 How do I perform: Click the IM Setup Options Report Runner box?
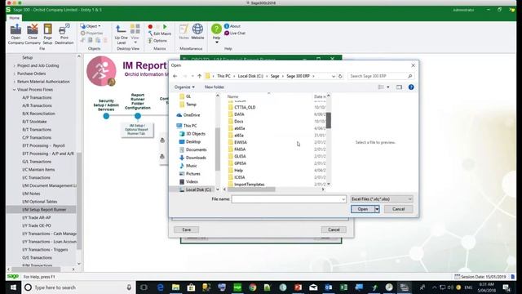pos(137,130)
